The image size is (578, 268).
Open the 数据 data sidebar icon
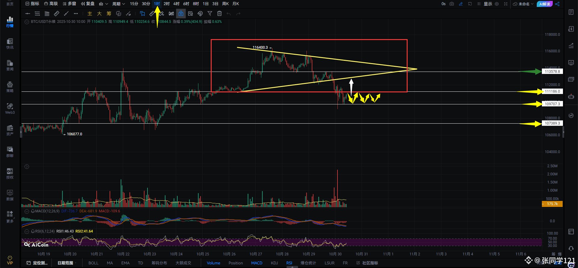(x=10, y=195)
